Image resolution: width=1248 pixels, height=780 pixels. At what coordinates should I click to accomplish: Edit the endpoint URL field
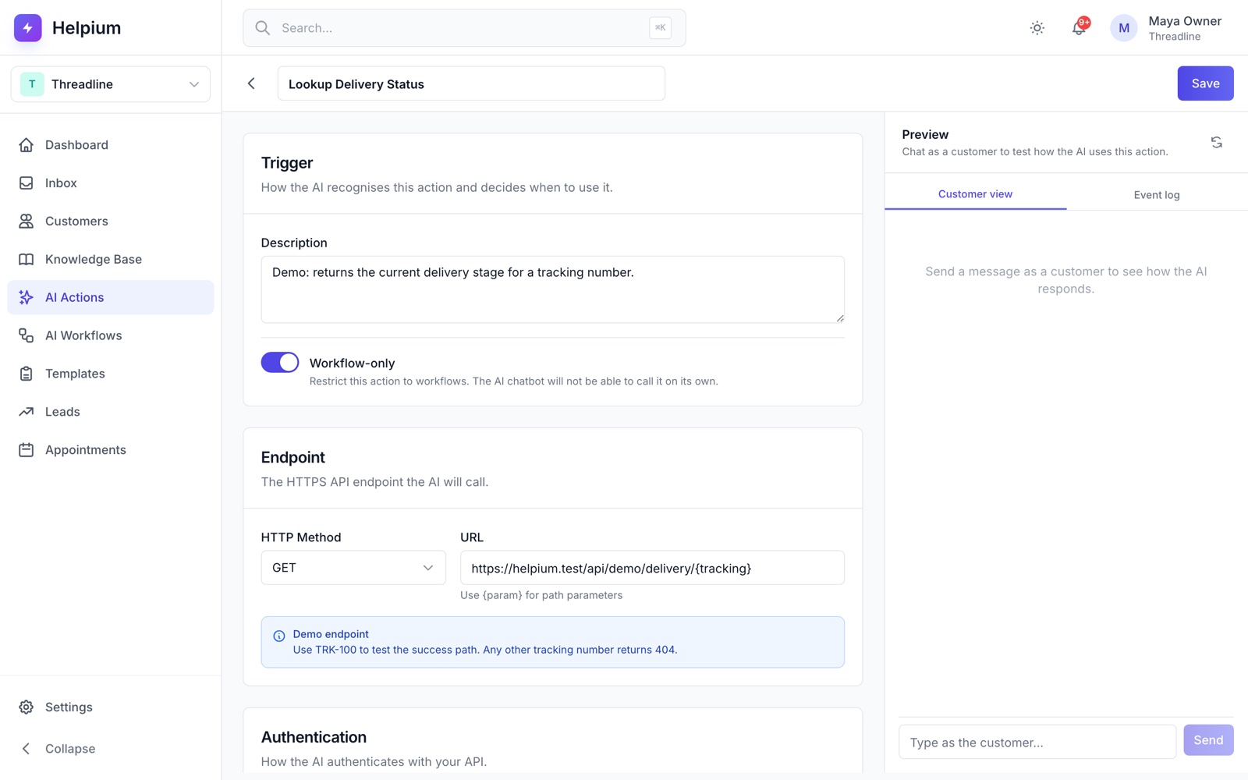coord(652,568)
